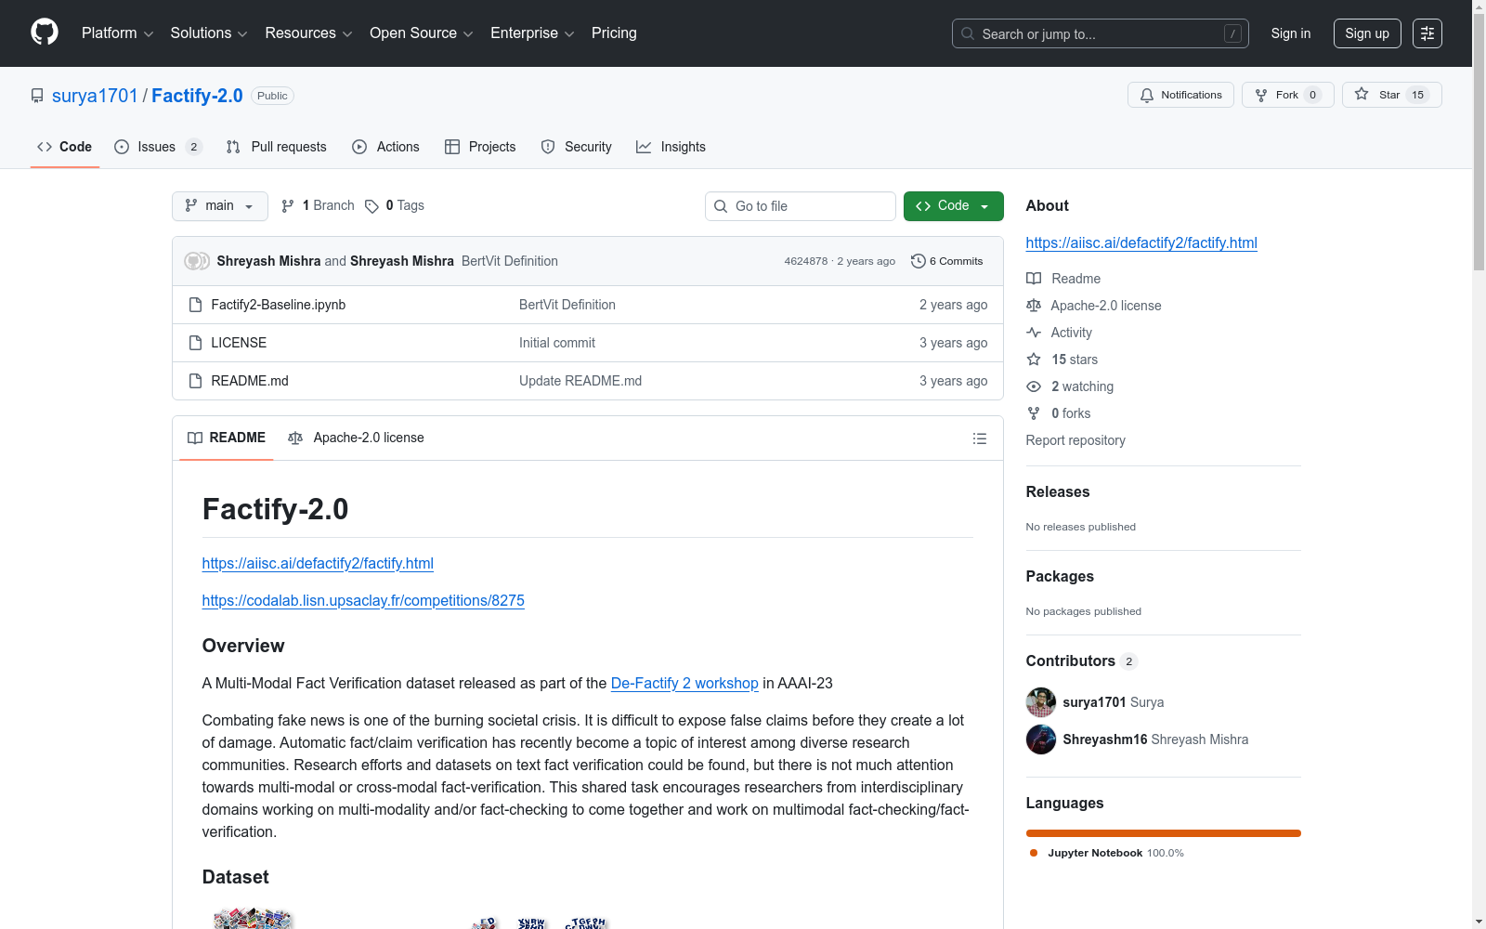The width and height of the screenshot is (1486, 929).
Task: Click the Jupyter Notebook language bar
Action: (x=1164, y=833)
